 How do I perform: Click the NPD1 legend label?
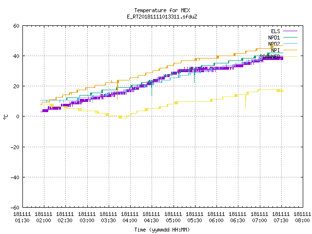click(274, 38)
